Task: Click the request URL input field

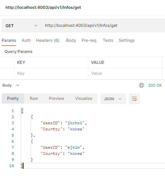Action: [103, 25]
